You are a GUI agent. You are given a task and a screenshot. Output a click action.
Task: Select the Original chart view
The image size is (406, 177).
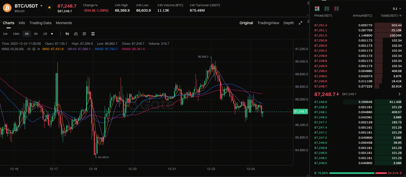pos(246,23)
